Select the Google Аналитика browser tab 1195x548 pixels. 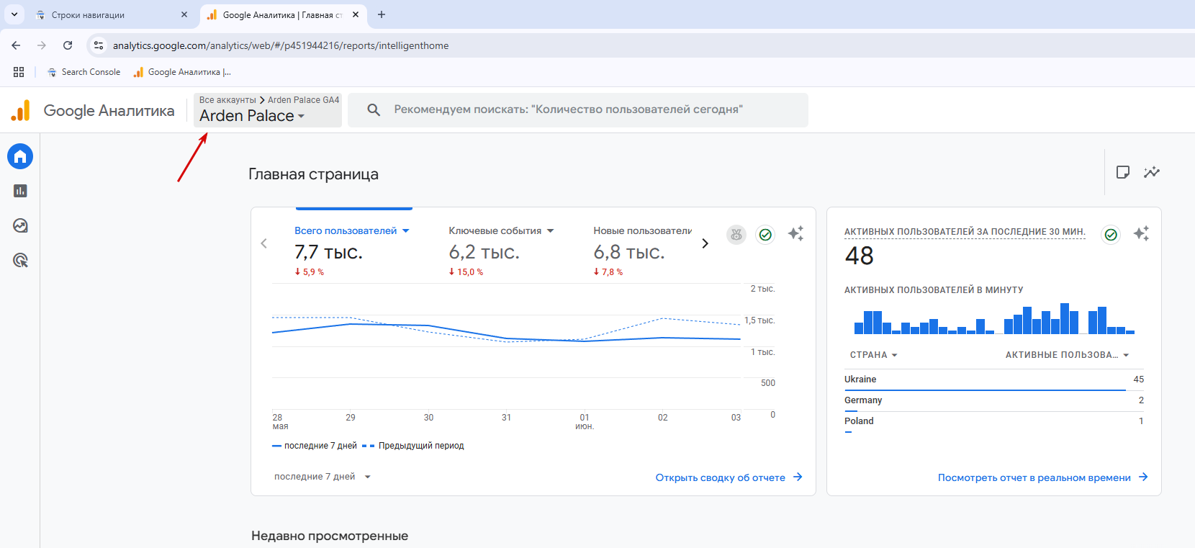coord(282,14)
